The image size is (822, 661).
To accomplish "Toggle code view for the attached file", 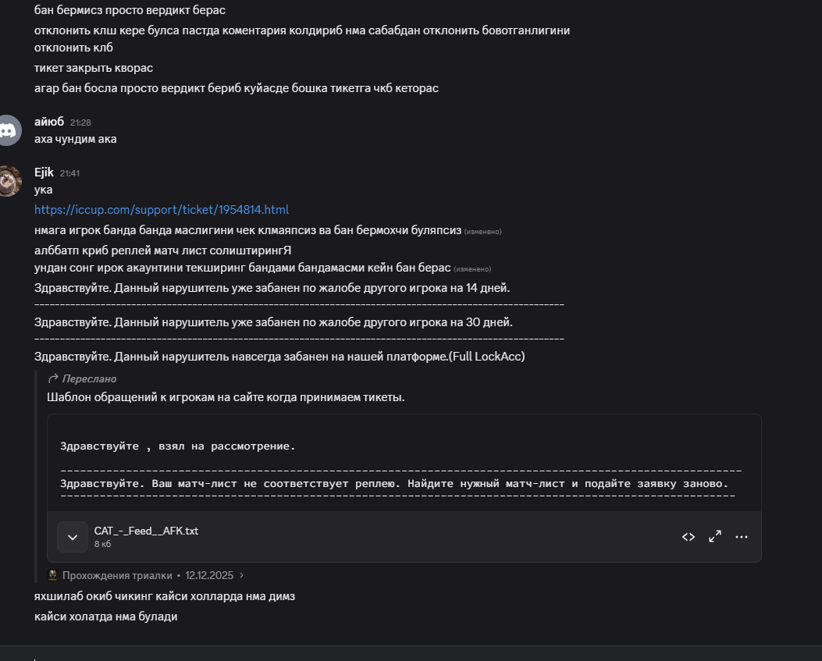I will pyautogui.click(x=688, y=537).
